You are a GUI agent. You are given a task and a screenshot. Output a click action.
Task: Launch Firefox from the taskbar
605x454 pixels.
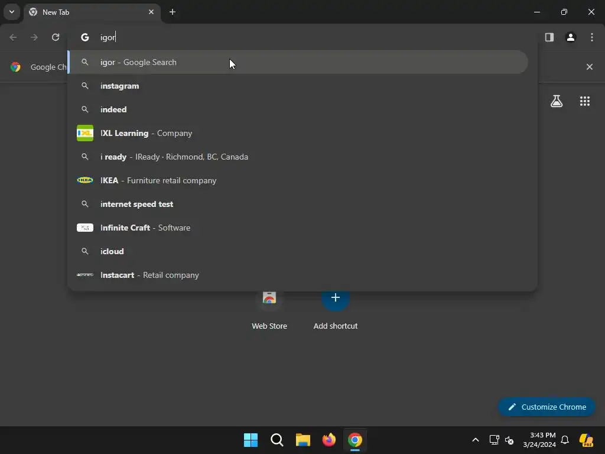(329, 440)
